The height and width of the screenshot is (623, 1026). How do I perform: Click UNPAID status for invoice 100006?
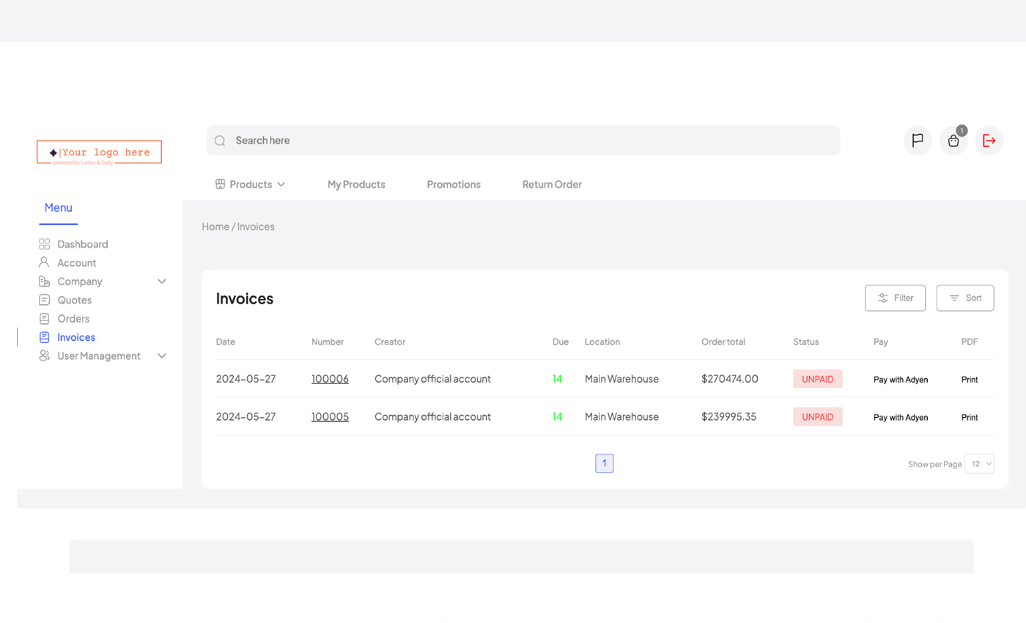click(x=818, y=379)
